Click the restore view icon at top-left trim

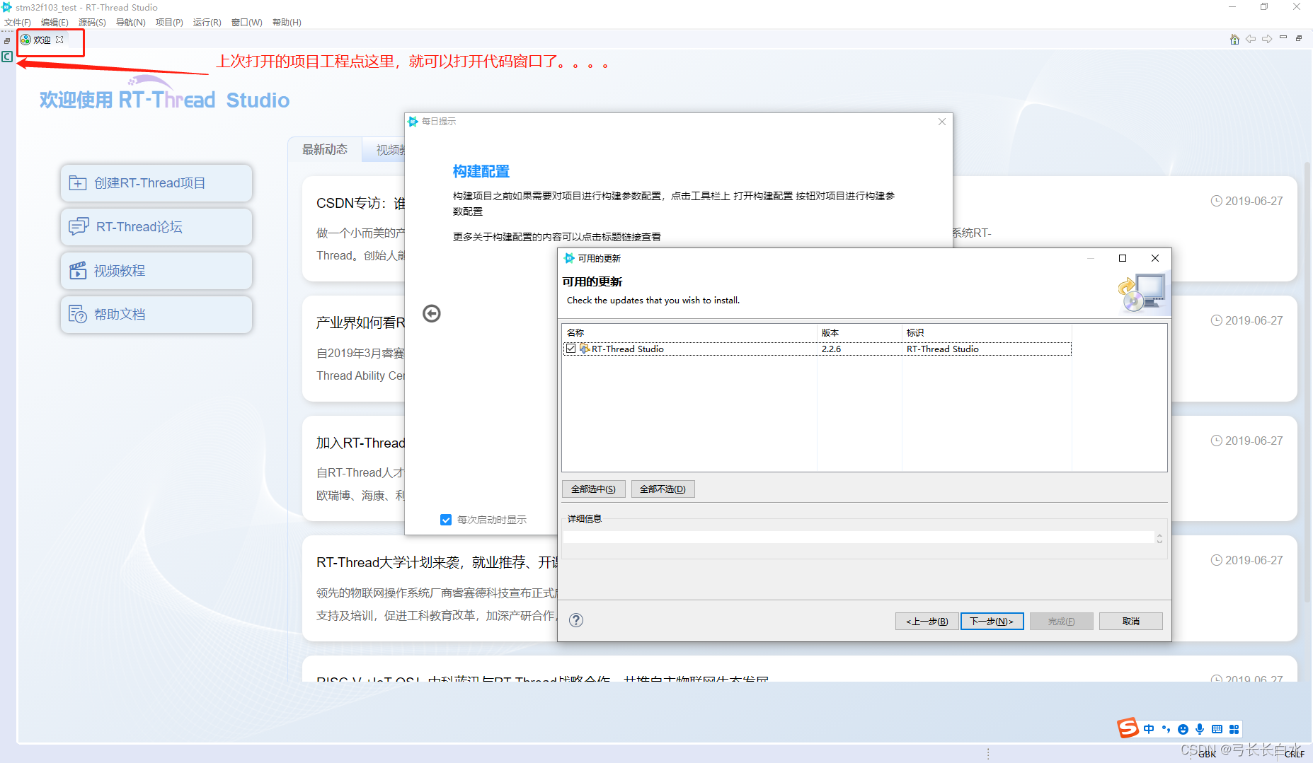tap(7, 41)
